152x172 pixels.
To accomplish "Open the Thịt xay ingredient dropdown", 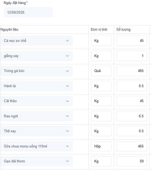I will tap(37, 131).
